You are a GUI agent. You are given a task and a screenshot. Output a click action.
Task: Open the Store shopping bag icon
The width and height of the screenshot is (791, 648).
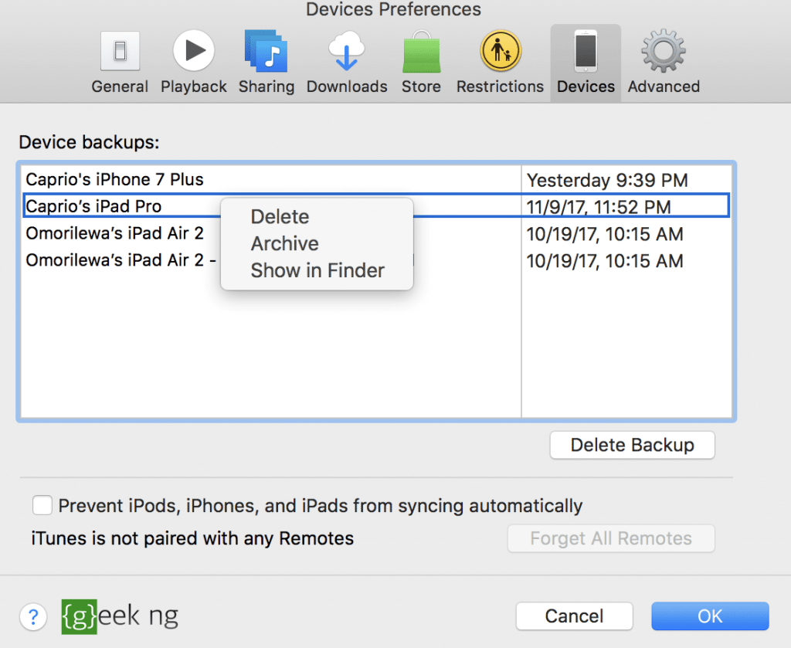click(421, 52)
